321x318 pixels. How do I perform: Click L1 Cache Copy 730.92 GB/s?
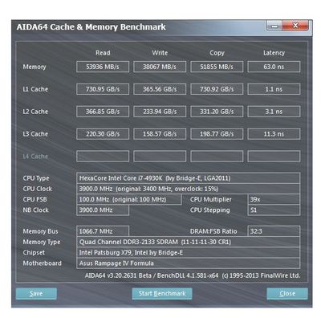(x=217, y=89)
